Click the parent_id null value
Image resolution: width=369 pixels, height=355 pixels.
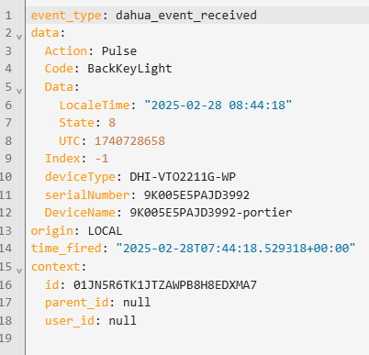point(137,303)
